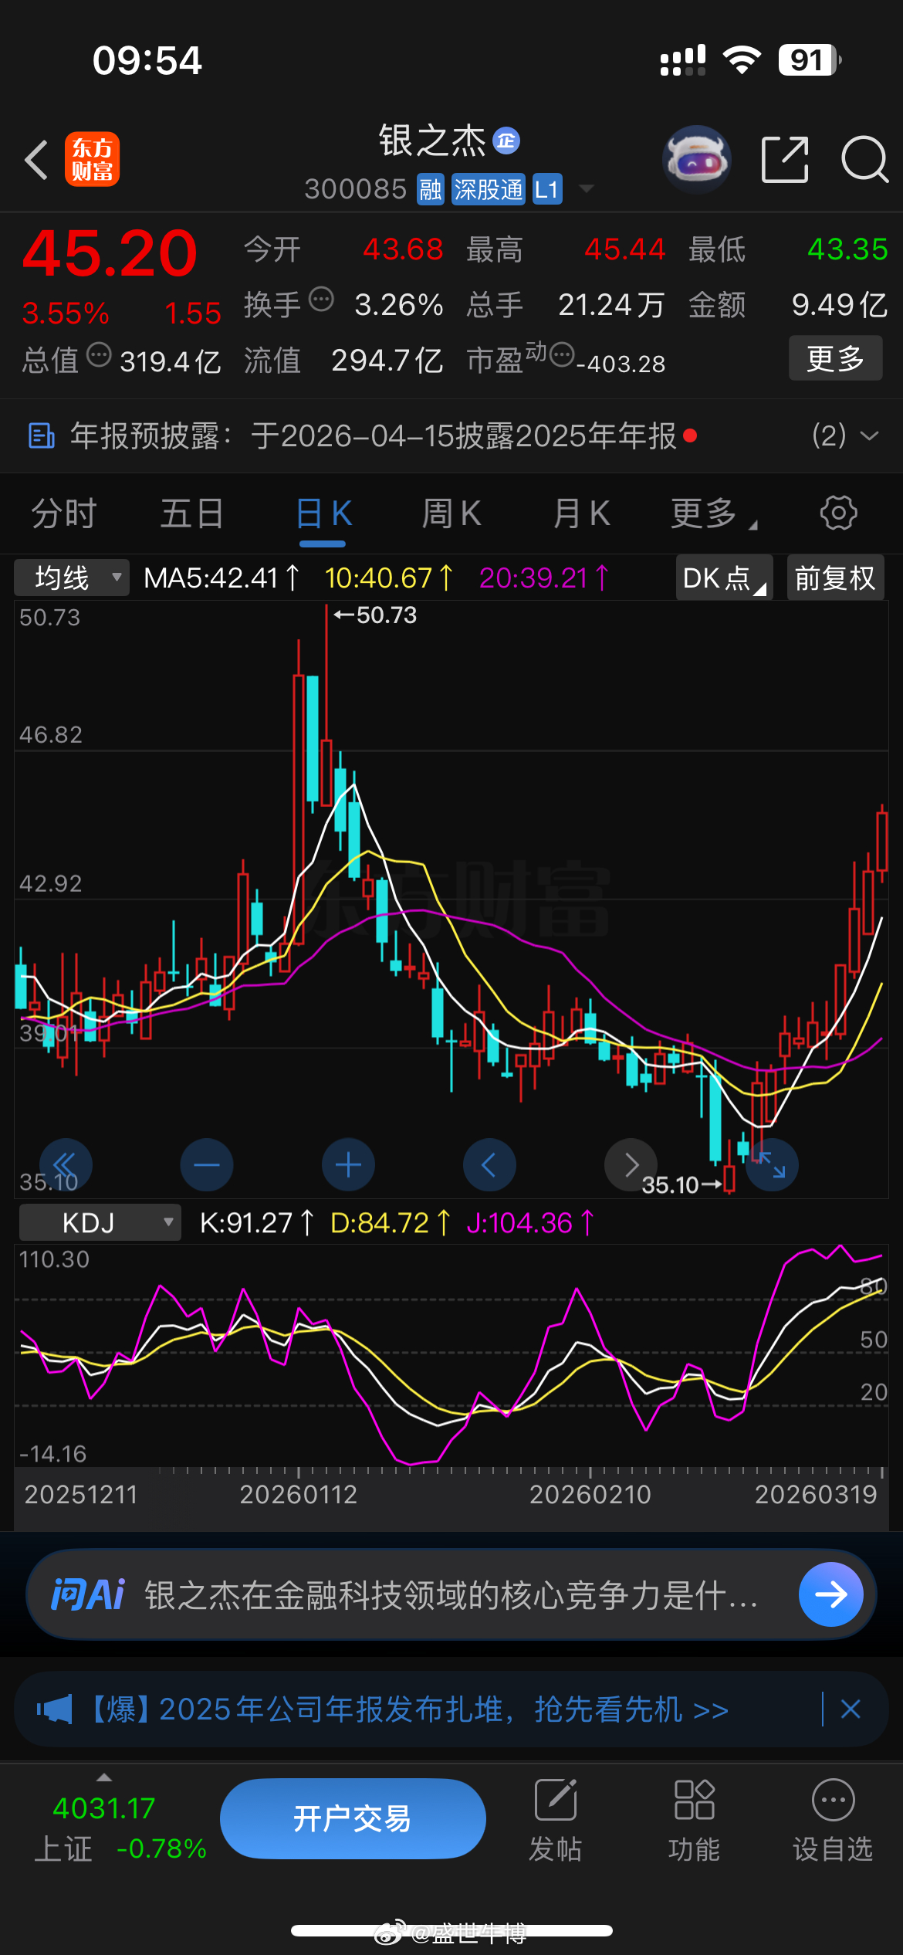The image size is (903, 1955).
Task: Switch to 周K tab
Action: click(451, 513)
